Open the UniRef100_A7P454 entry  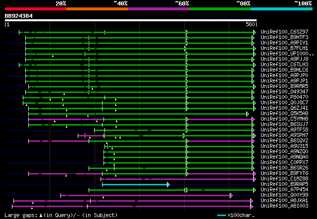pyautogui.click(x=284, y=190)
